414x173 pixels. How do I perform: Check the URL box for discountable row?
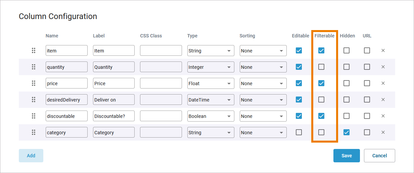click(367, 116)
